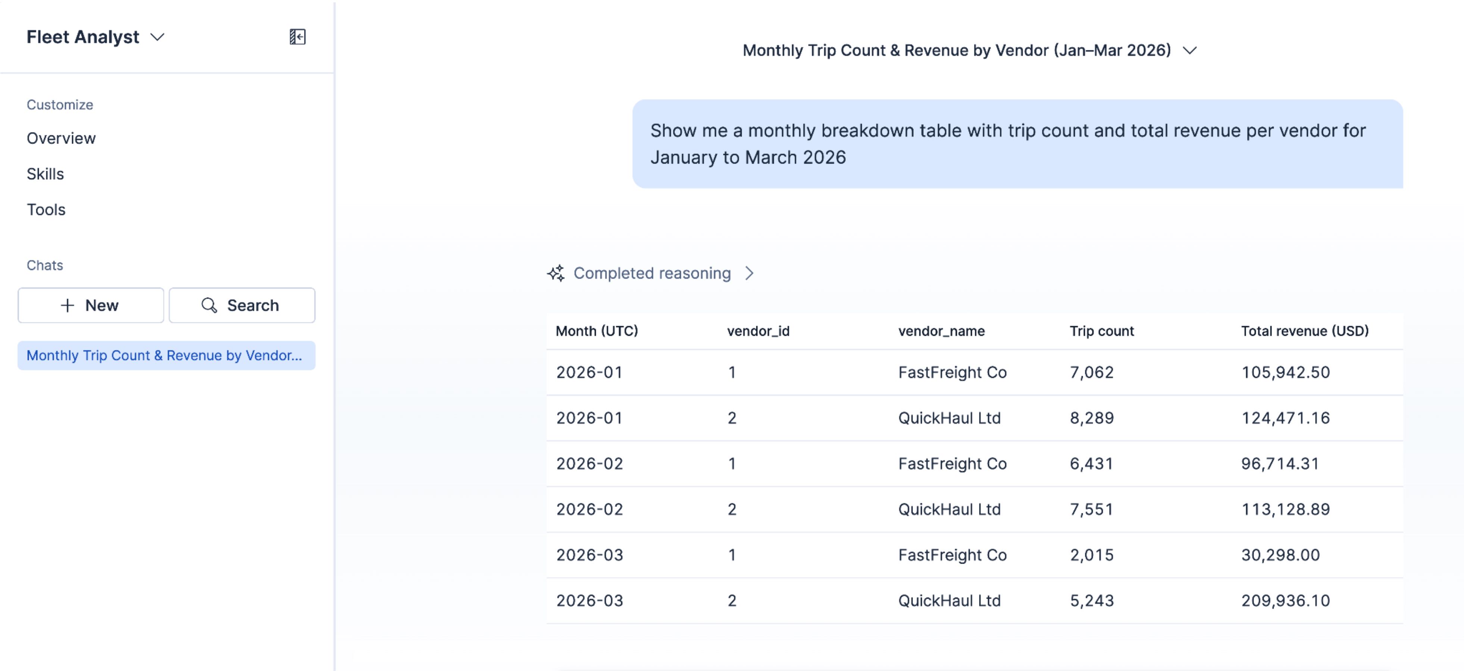1464x671 pixels.
Task: Click the magnifier icon in Search button
Action: tap(209, 305)
